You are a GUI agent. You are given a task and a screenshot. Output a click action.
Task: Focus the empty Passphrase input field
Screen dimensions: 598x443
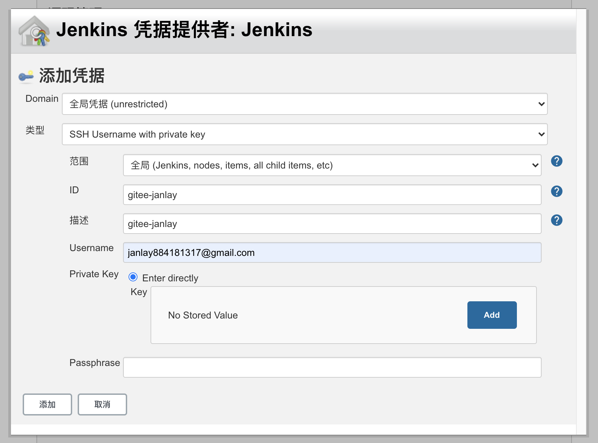pyautogui.click(x=332, y=367)
